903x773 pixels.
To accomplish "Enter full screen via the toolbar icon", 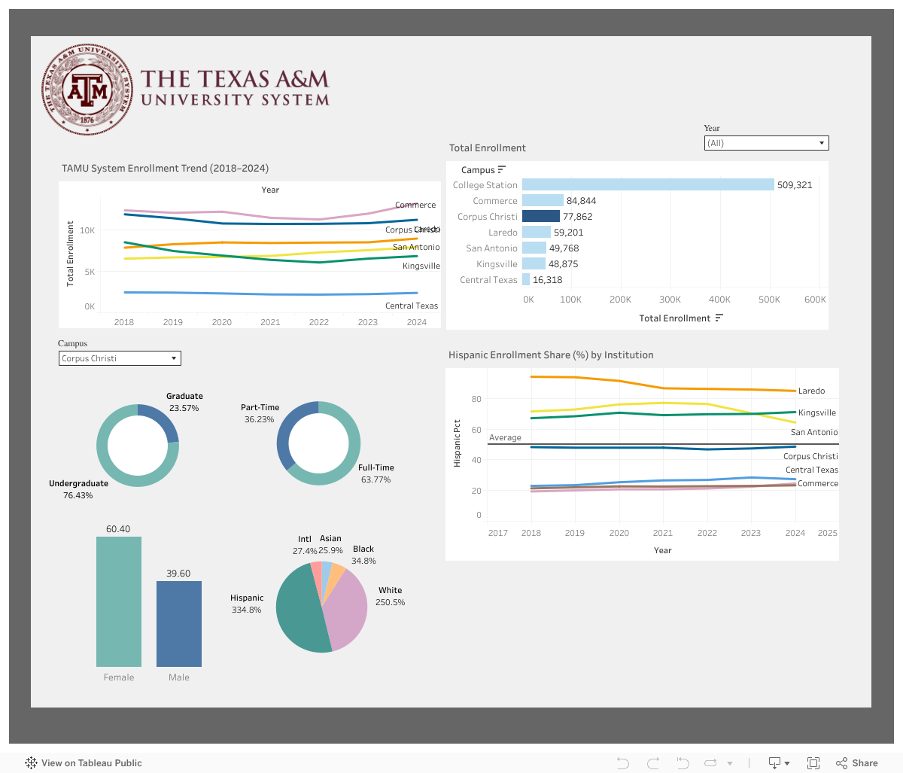I will pyautogui.click(x=813, y=762).
